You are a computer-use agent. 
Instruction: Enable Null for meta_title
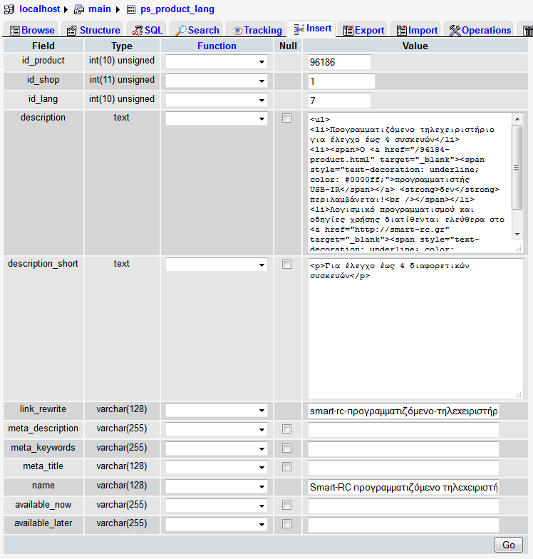pyautogui.click(x=286, y=466)
